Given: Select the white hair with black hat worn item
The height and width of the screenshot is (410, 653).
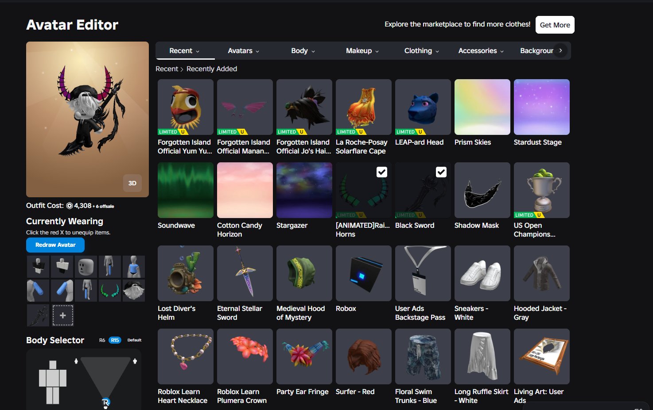Looking at the screenshot, I should tap(134, 290).
